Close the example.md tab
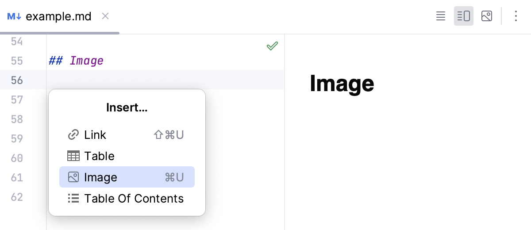Image resolution: width=531 pixels, height=230 pixels. pos(105,16)
